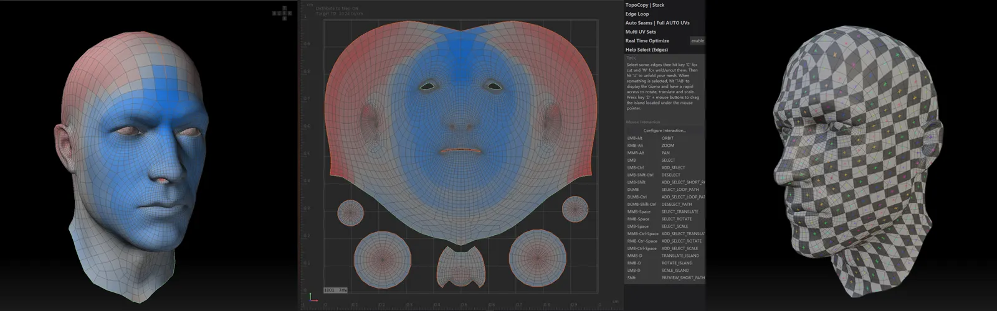Select the small upper-left circular UV island

351,212
